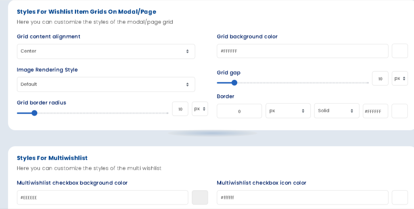This screenshot has height=209, width=414.
Task: Click the Grid border radius slider handle
Action: pos(34,113)
